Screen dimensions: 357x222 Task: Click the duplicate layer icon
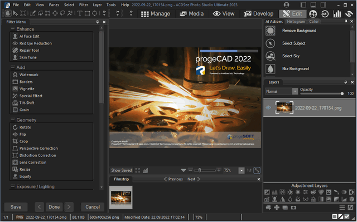285,208
